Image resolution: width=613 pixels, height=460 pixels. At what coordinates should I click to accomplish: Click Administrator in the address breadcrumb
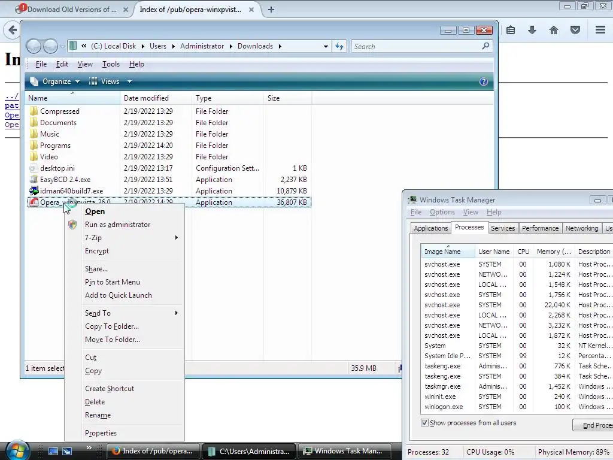[202, 46]
